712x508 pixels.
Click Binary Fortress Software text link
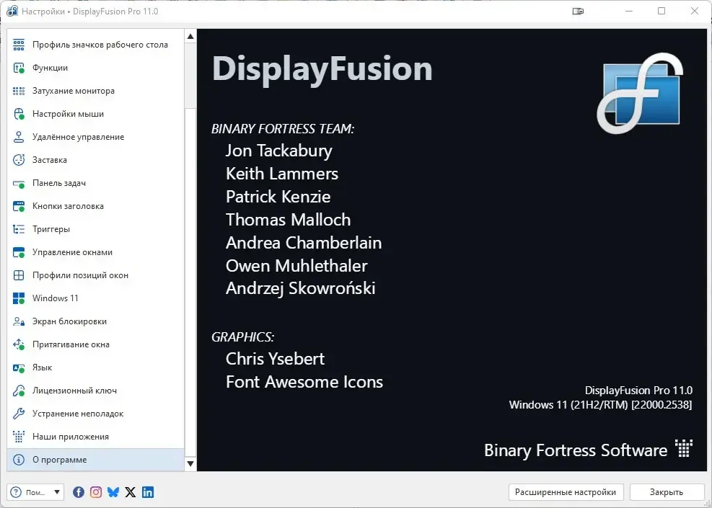576,450
